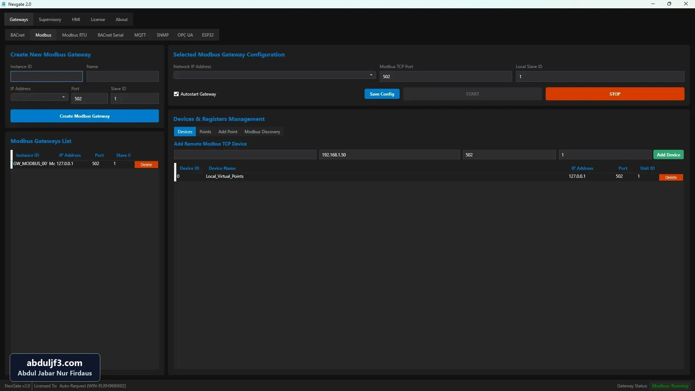Select the Modbus RTU tab
This screenshot has width=695, height=391.
[x=75, y=35]
